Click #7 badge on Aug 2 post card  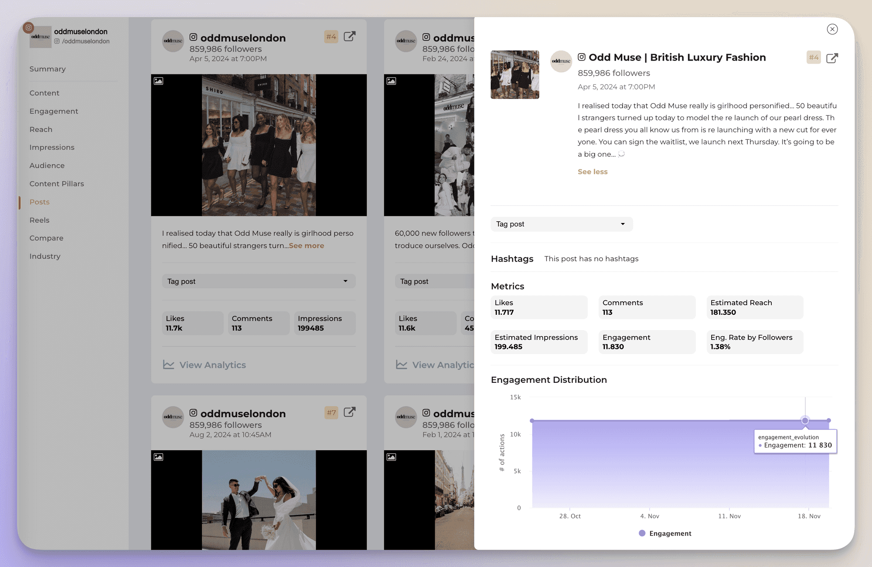tap(331, 412)
